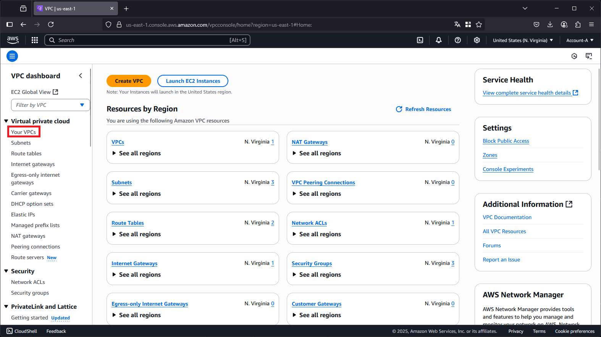Click the Create VPC button
Screen dimensions: 601x337
[x=129, y=81]
